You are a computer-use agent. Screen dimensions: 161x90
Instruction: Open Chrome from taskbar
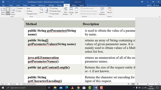click(78, 88)
